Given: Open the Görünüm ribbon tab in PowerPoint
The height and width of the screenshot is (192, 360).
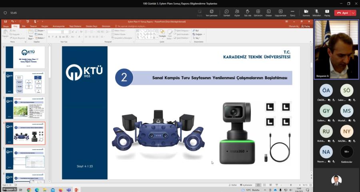Looking at the screenshot, I should [106, 26].
